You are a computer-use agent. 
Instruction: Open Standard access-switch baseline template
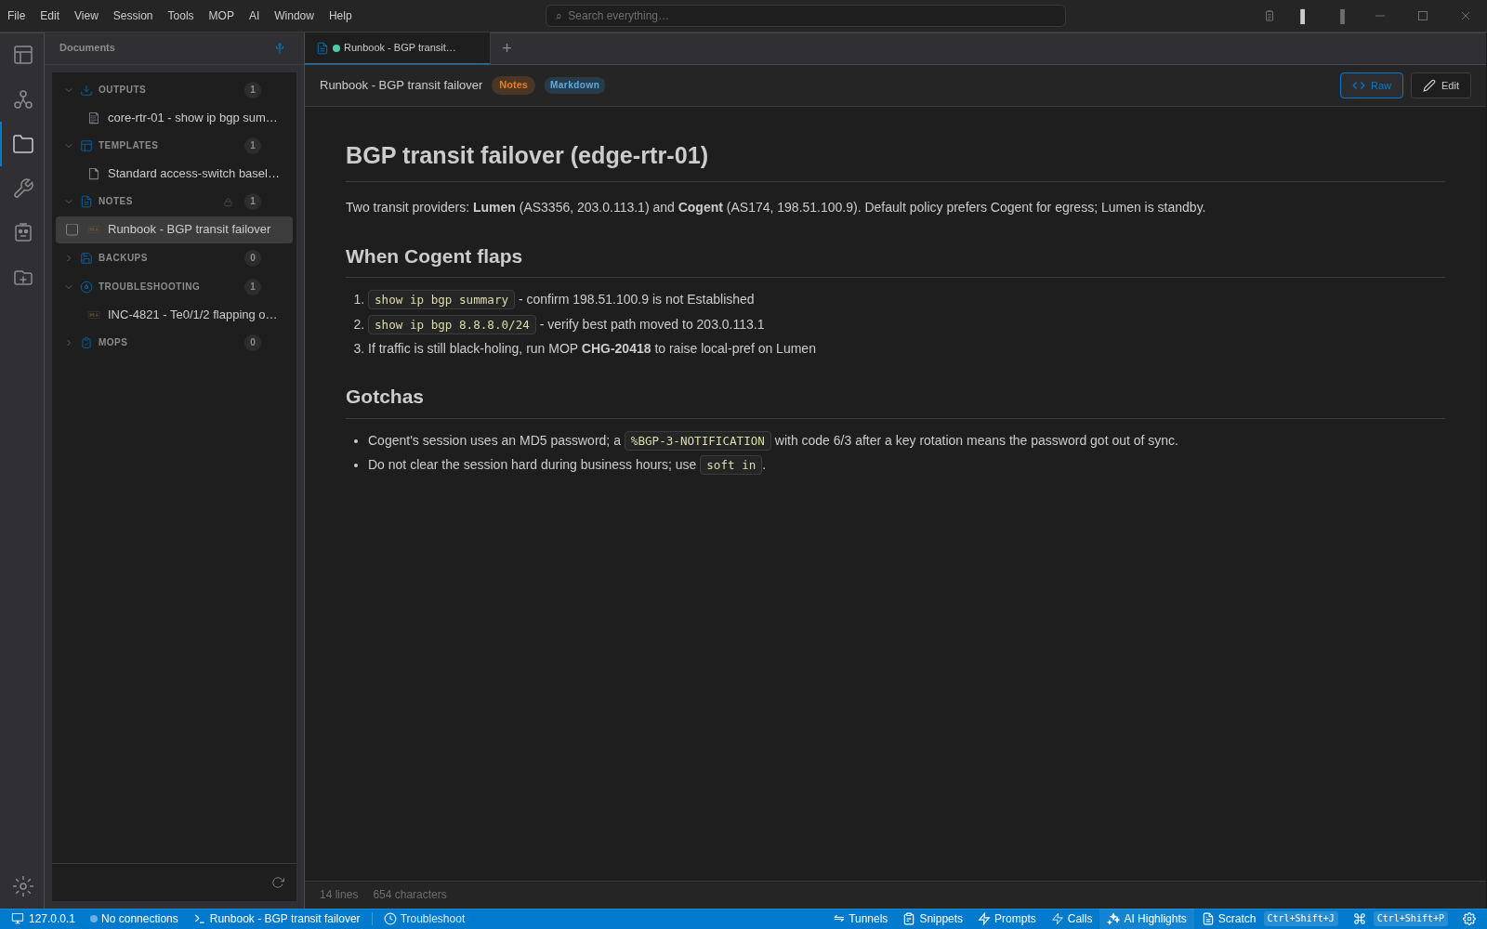coord(174,174)
